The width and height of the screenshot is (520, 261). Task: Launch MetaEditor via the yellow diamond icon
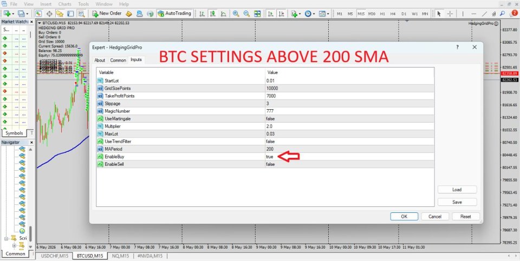pyautogui.click(x=129, y=14)
